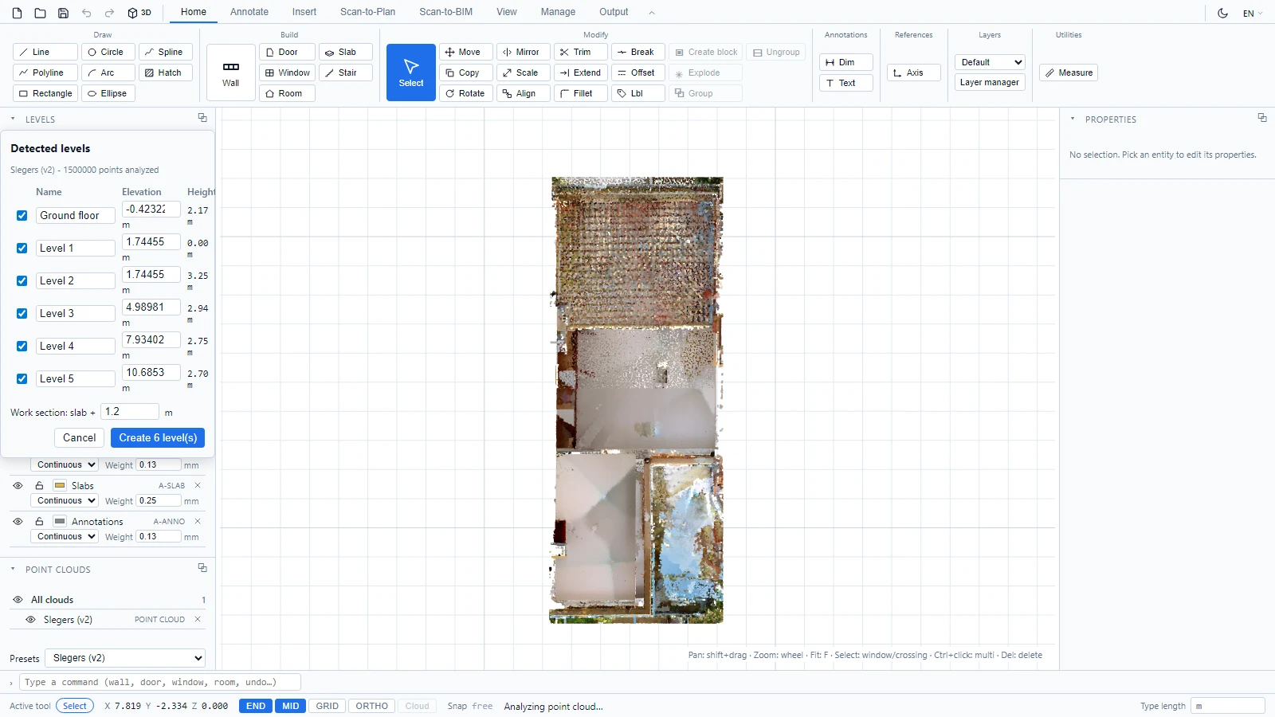Toggle visibility of Slegers (v2) cloud
The height and width of the screenshot is (717, 1275).
[30, 619]
